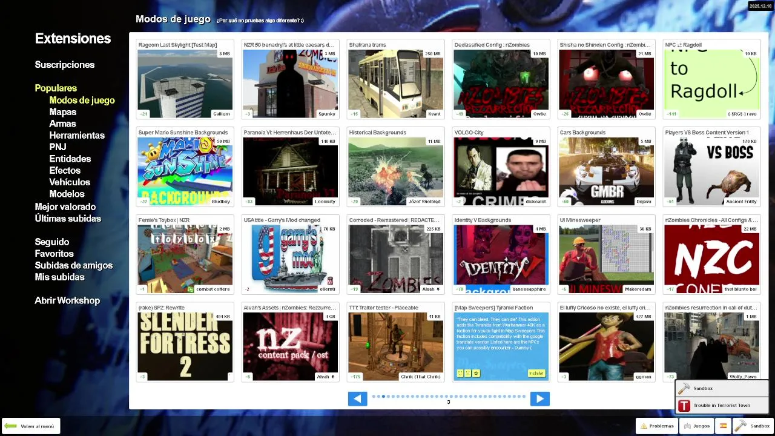Click the highlighted current page dot in pagination
The image size is (775, 436).
pos(383,397)
